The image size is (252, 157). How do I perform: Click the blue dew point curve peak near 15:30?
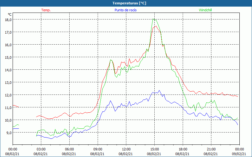[159, 90]
